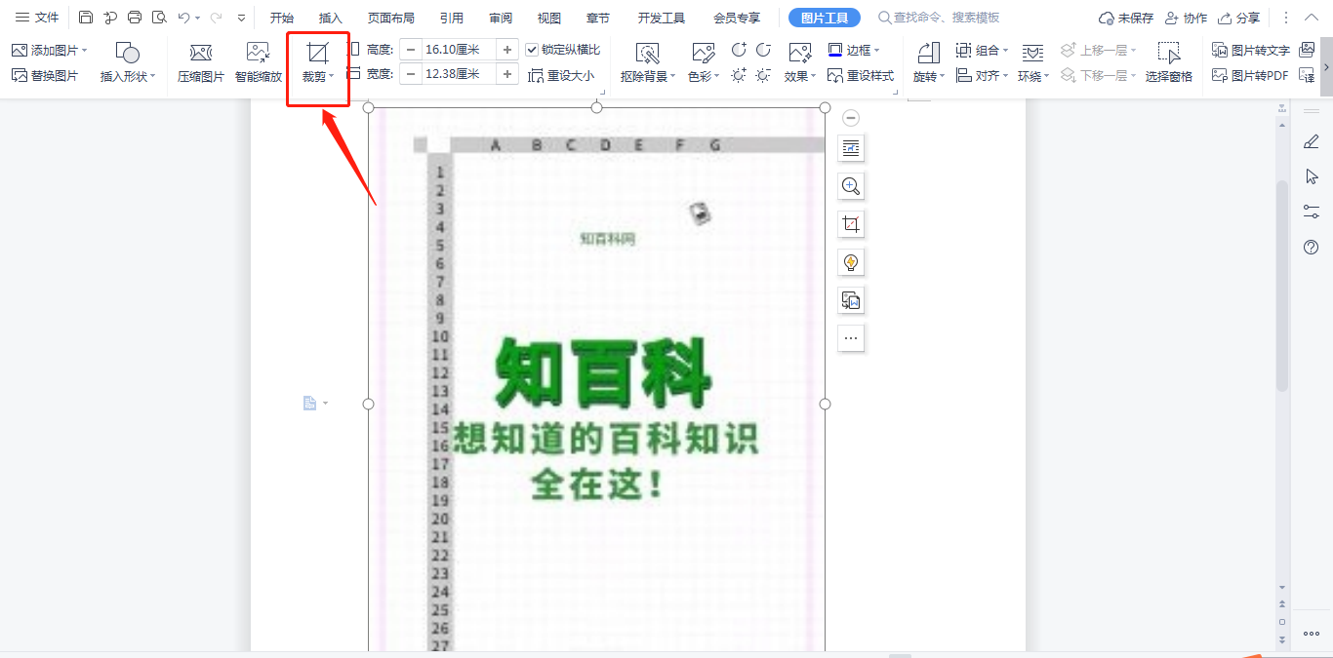Click the floating lightbulb icon beside picture
The height and width of the screenshot is (658, 1333).
point(851,262)
